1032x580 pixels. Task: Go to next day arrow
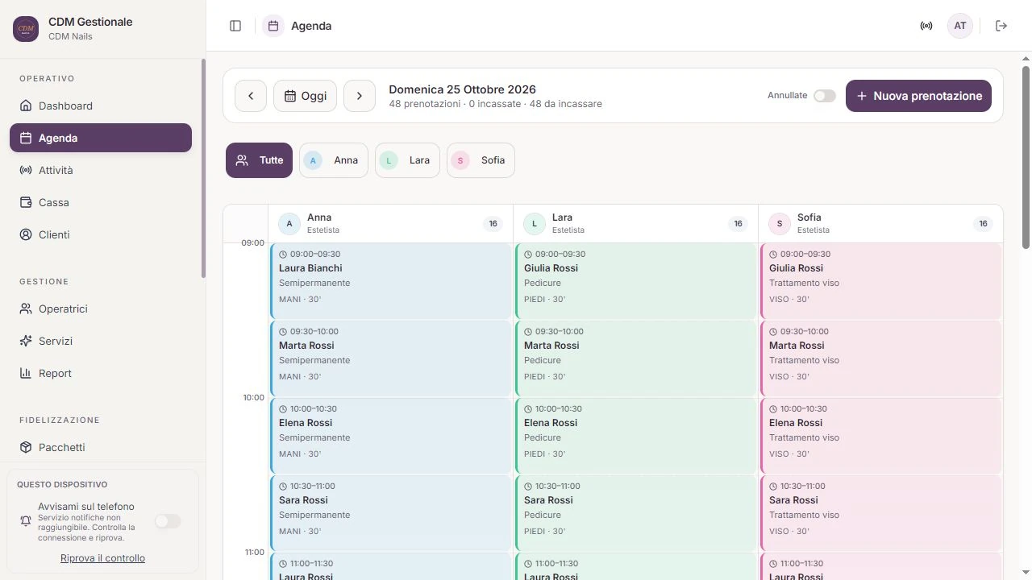tap(360, 96)
